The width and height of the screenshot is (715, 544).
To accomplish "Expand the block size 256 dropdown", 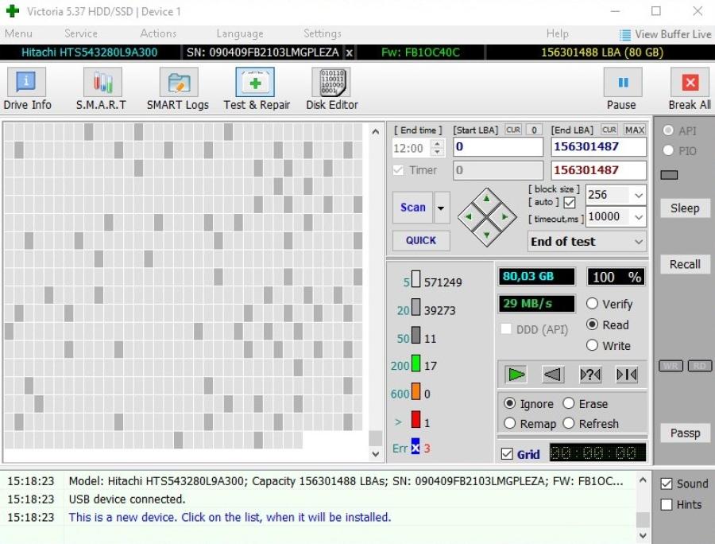I will pos(638,195).
